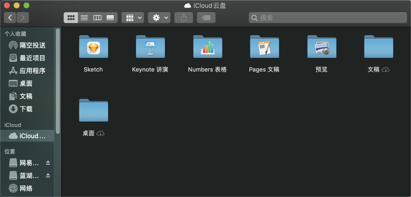Open the Pages 文稿 folder

point(264,46)
